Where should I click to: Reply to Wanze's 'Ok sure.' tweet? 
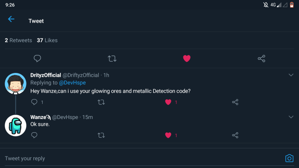[34, 135]
